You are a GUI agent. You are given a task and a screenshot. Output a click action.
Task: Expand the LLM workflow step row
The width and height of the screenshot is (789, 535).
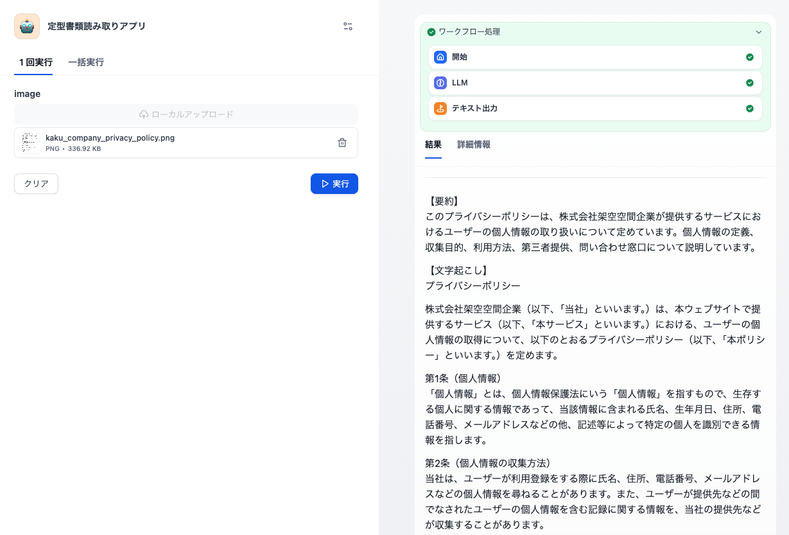coord(594,83)
